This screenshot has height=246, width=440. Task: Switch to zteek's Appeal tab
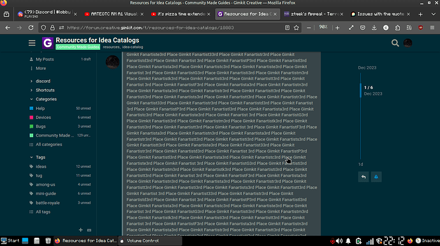coord(314,14)
